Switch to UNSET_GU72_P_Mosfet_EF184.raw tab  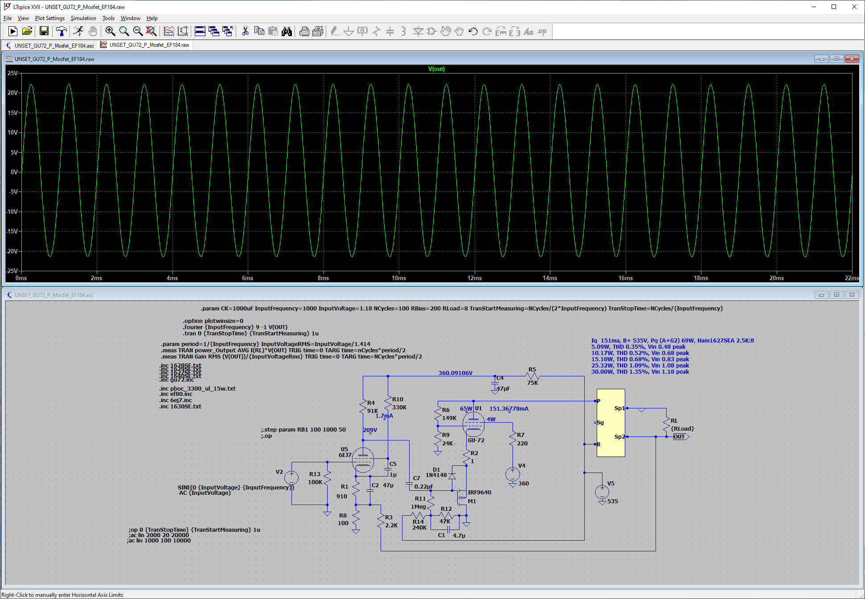[145, 45]
